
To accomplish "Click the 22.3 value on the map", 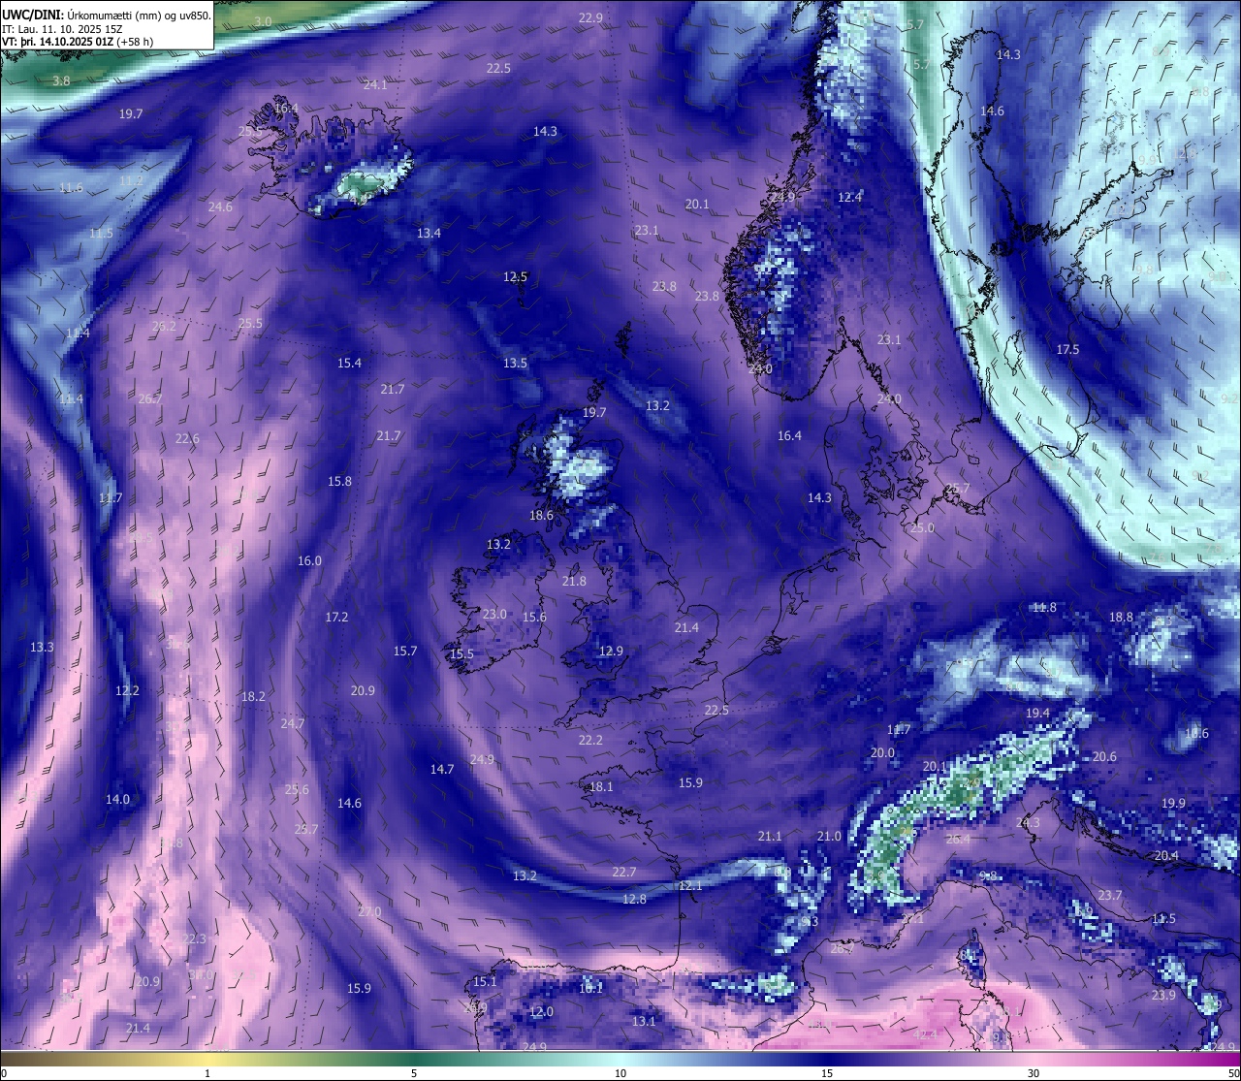I will pos(194,938).
